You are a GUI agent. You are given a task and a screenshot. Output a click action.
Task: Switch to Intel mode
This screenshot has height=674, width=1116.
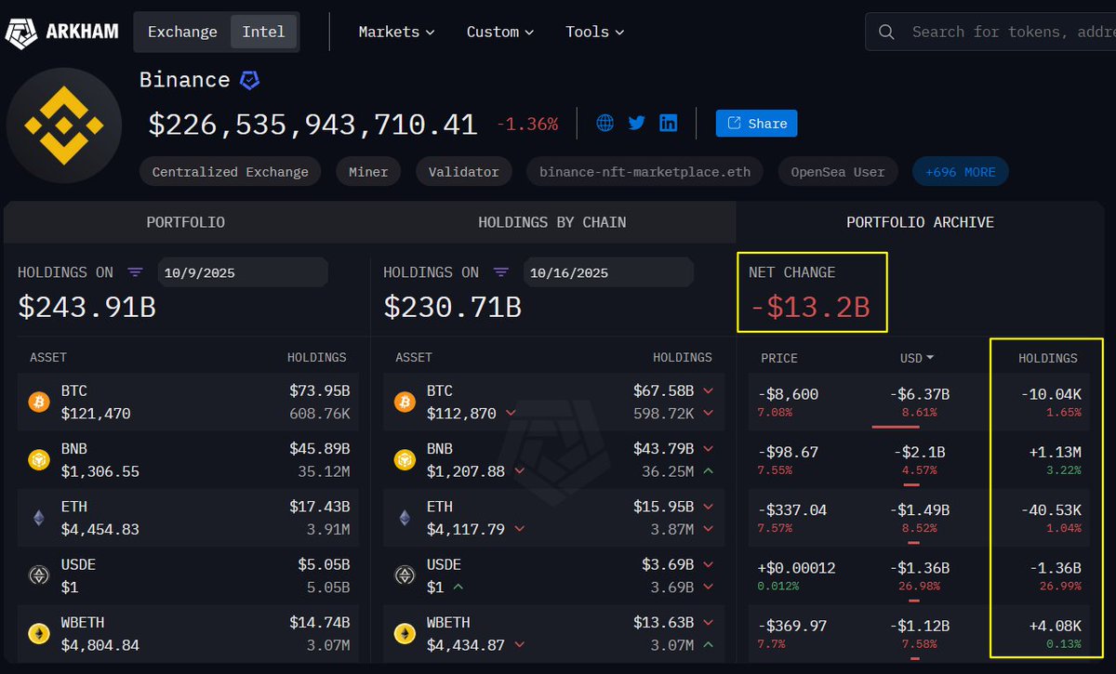263,32
